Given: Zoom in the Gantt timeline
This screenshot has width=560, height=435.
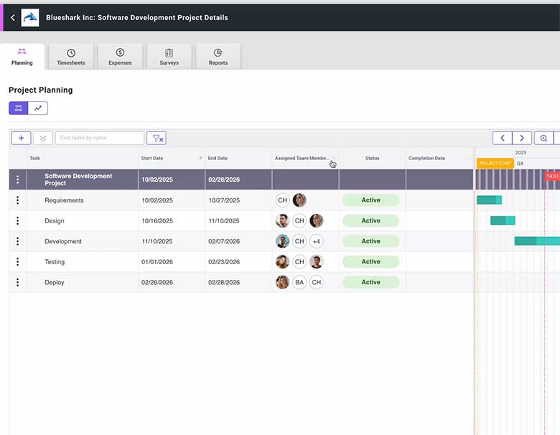Looking at the screenshot, I should [x=543, y=138].
